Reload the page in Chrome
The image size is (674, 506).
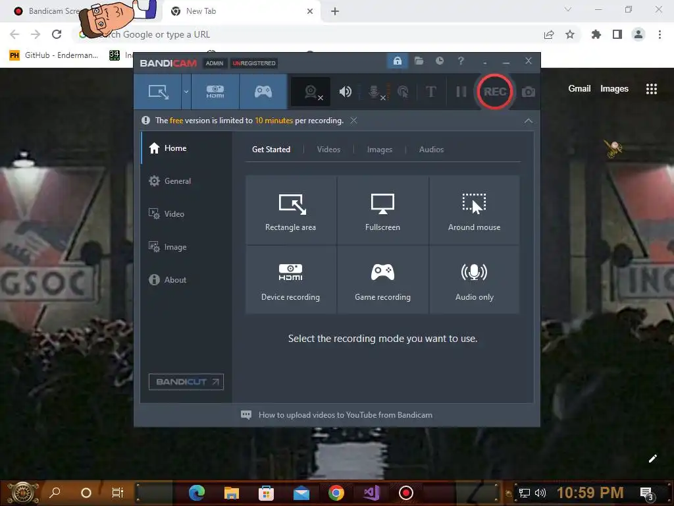(57, 34)
